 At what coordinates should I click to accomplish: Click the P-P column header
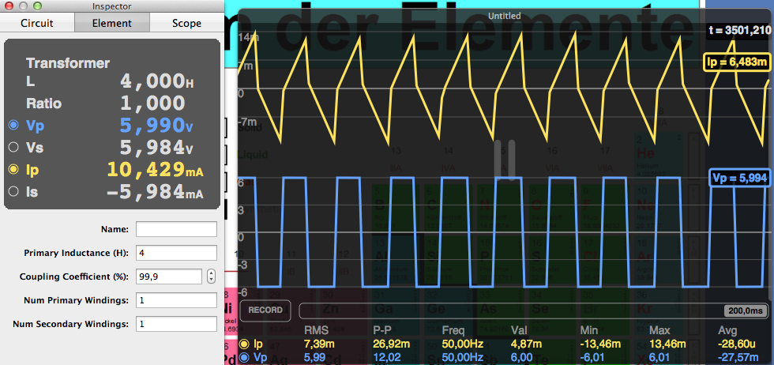[382, 330]
